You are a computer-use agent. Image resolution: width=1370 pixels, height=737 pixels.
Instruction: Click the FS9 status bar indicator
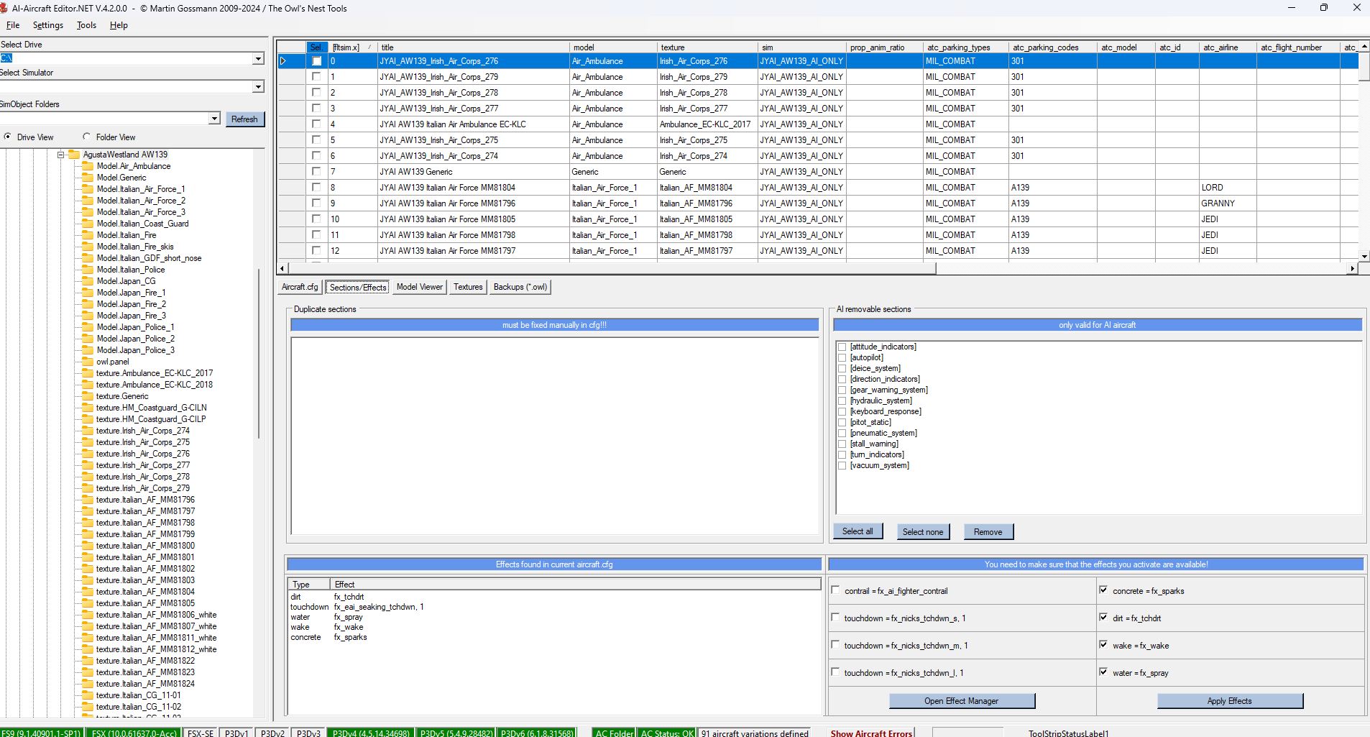point(41,733)
